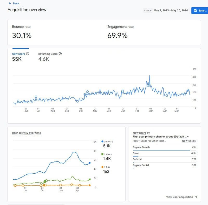208x205 pixels.
Task: Click the View user acquisition link
Action: (179, 197)
